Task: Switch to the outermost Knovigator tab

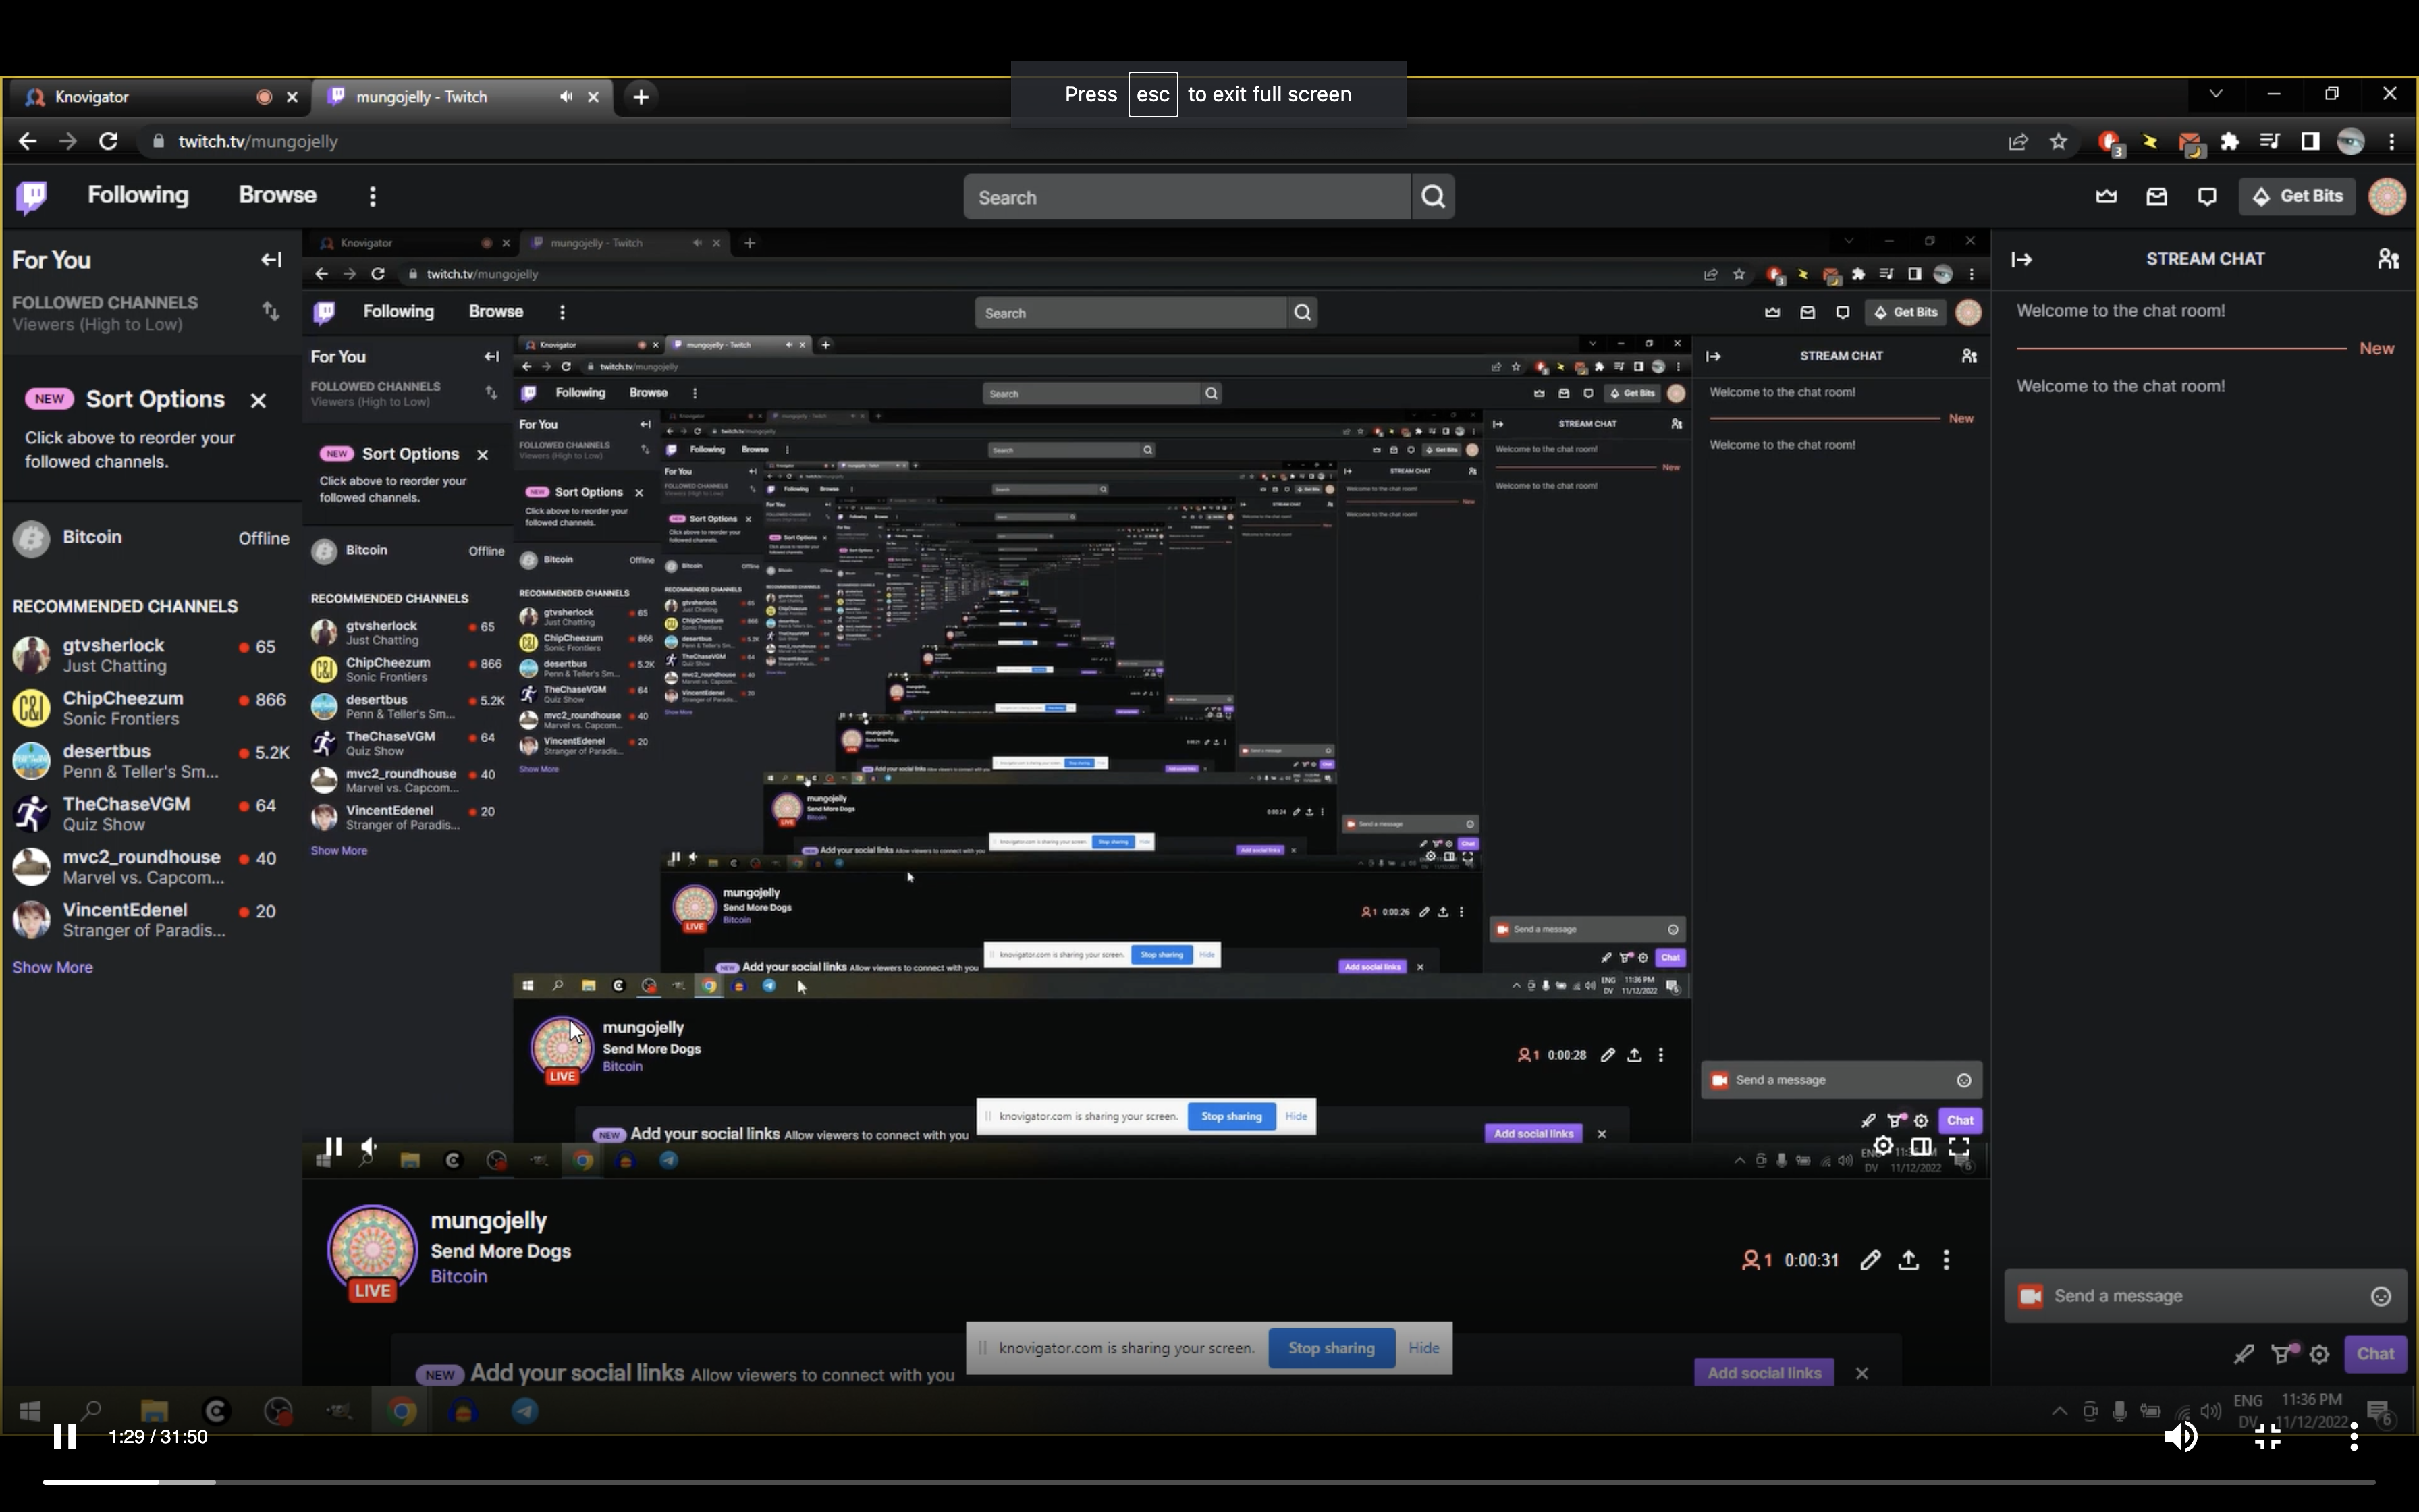Action: pyautogui.click(x=160, y=97)
